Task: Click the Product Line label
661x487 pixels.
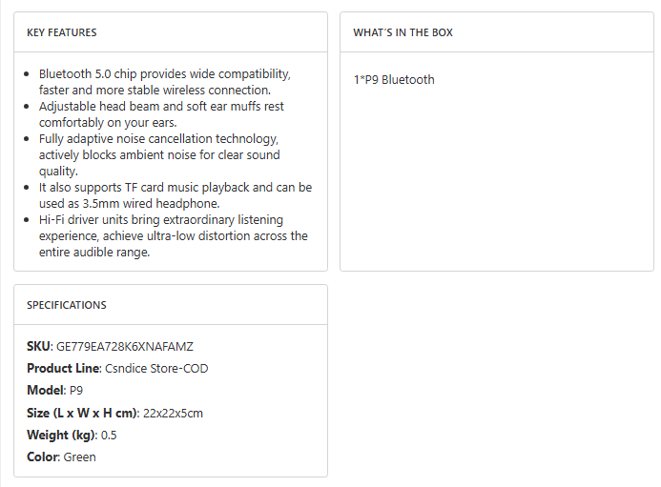Action: 62,369
